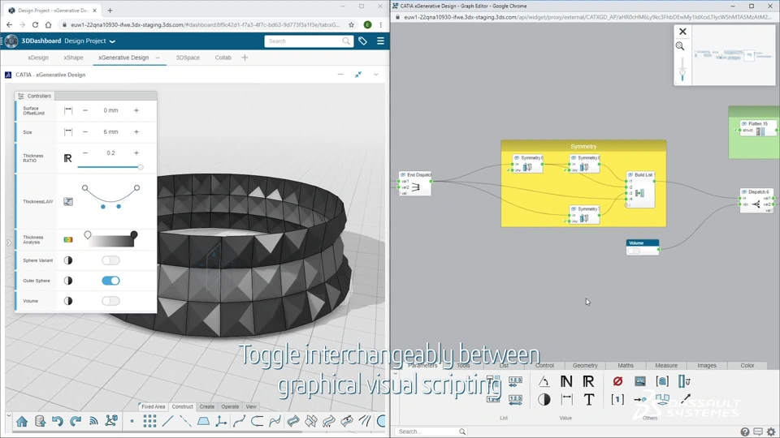Toggle visibility eye on the End Dispatch node

click(403, 175)
